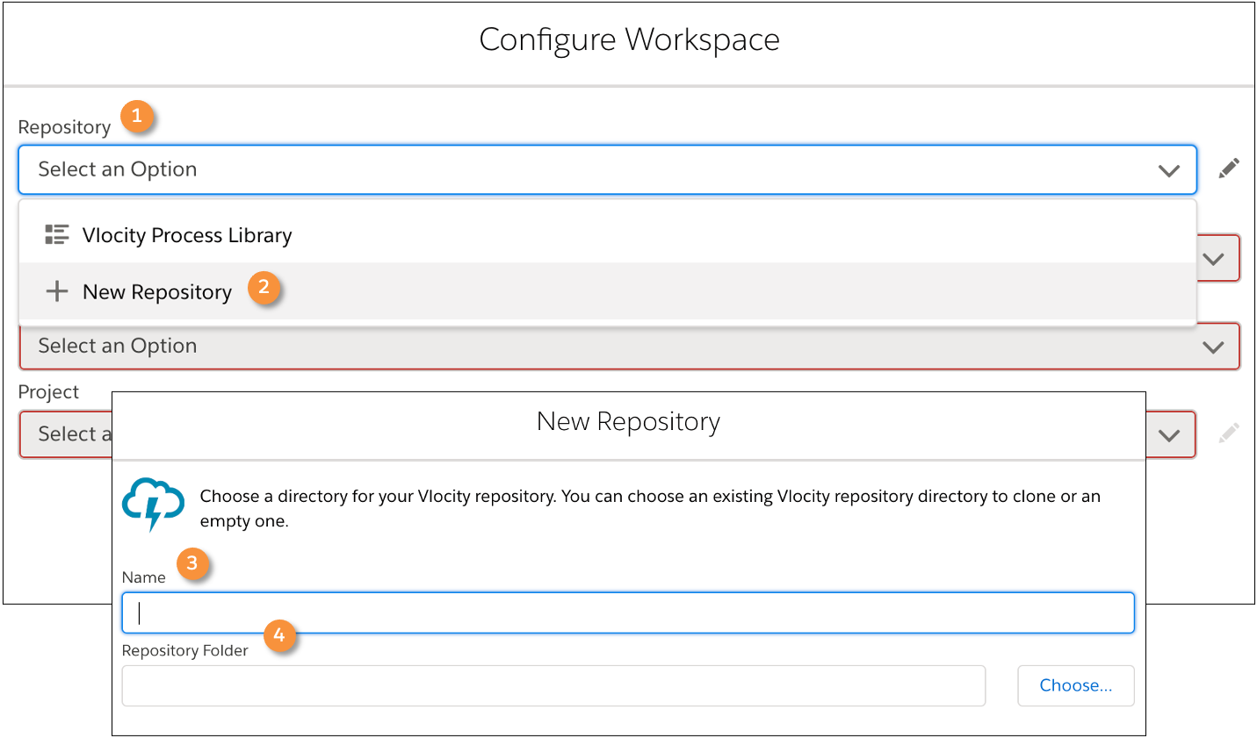Choose the New Repository menu entry
The height and width of the screenshot is (738, 1257).
pyautogui.click(x=607, y=291)
